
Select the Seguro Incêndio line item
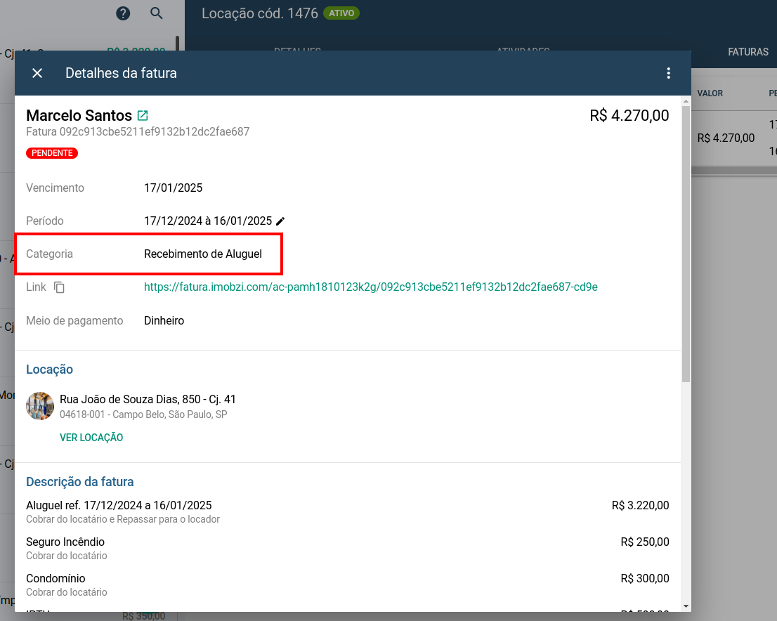tap(65, 542)
